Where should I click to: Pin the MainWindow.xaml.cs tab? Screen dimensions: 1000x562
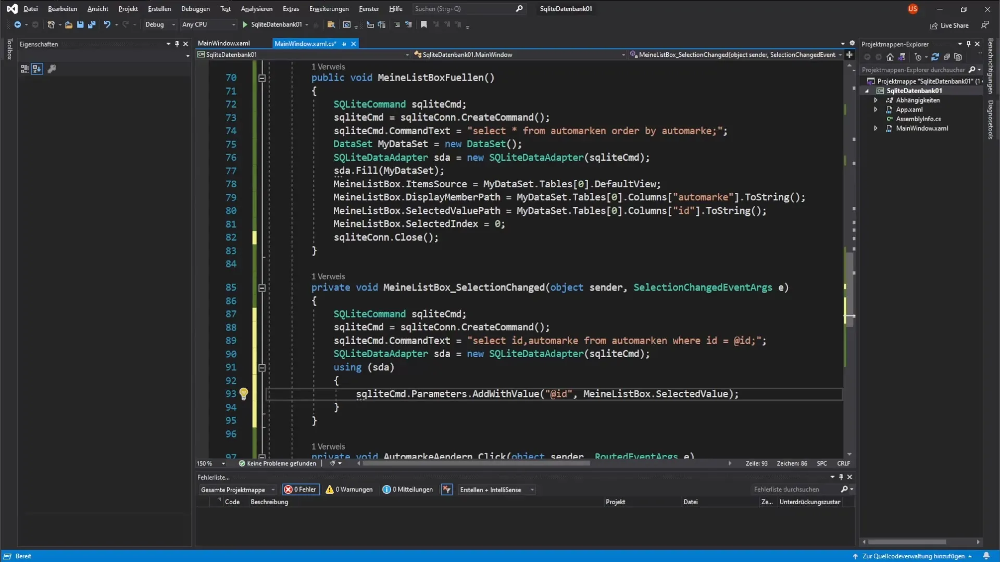[344, 44]
